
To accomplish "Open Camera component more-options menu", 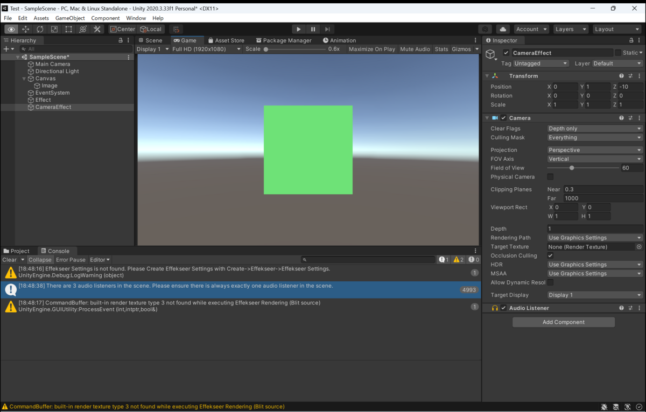I will click(640, 118).
